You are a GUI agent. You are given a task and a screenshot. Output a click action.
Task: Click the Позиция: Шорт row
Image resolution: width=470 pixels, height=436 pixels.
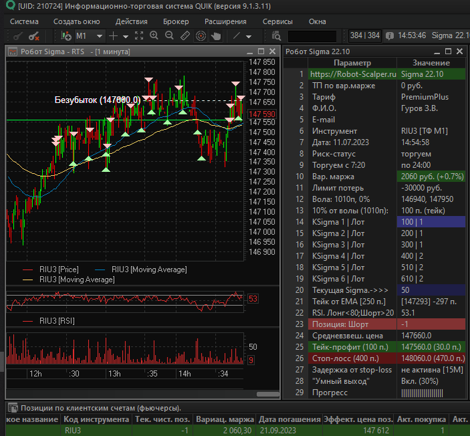[x=387, y=324]
